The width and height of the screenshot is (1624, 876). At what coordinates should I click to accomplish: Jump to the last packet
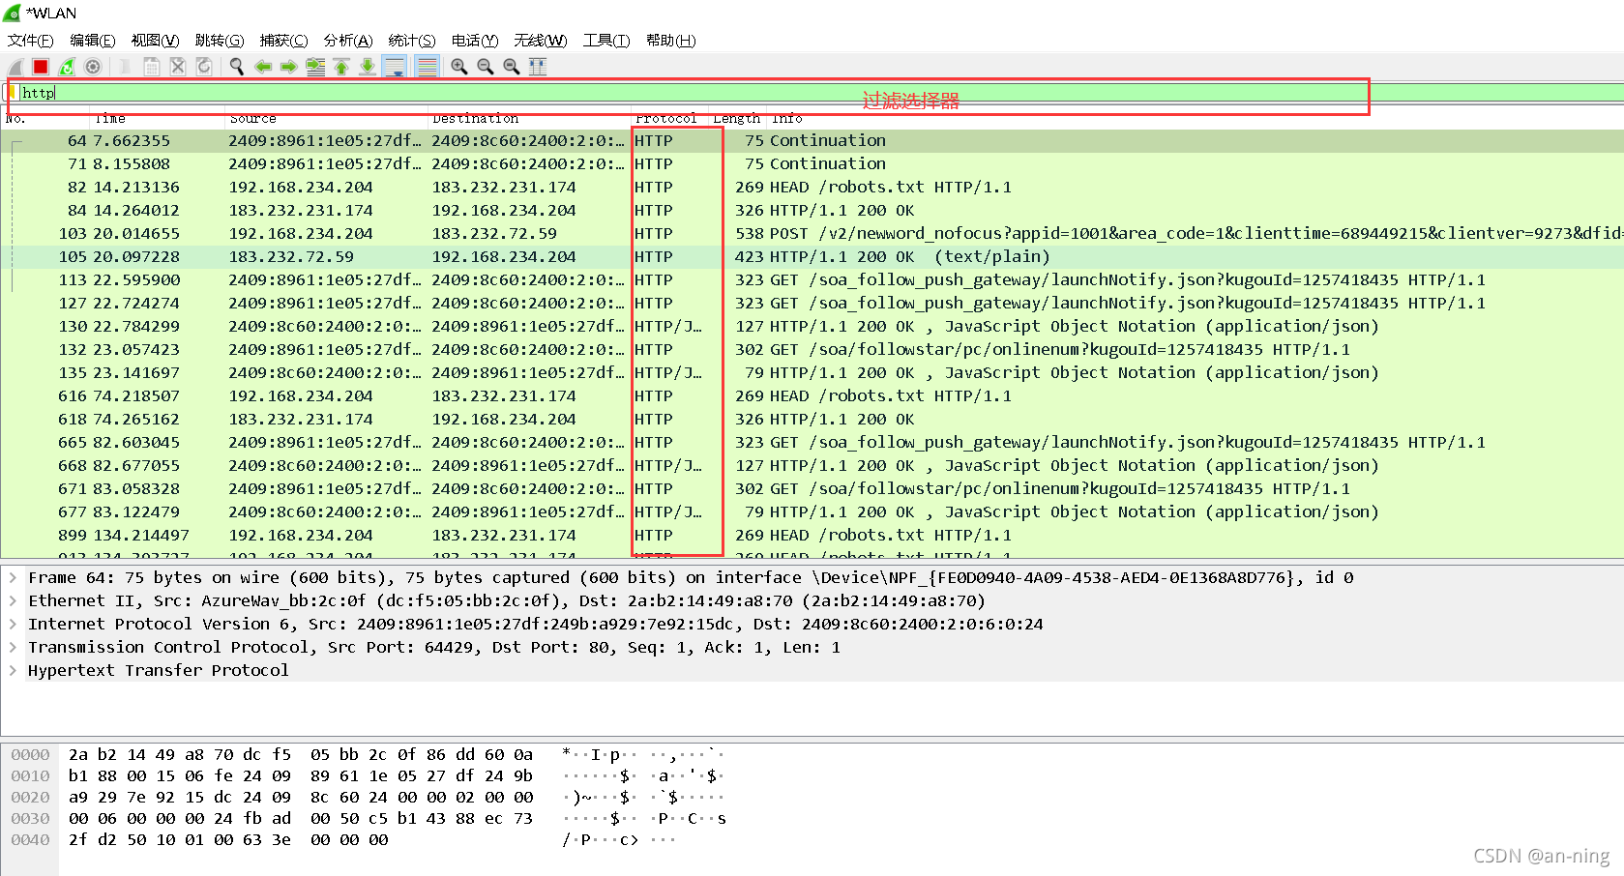pos(368,67)
